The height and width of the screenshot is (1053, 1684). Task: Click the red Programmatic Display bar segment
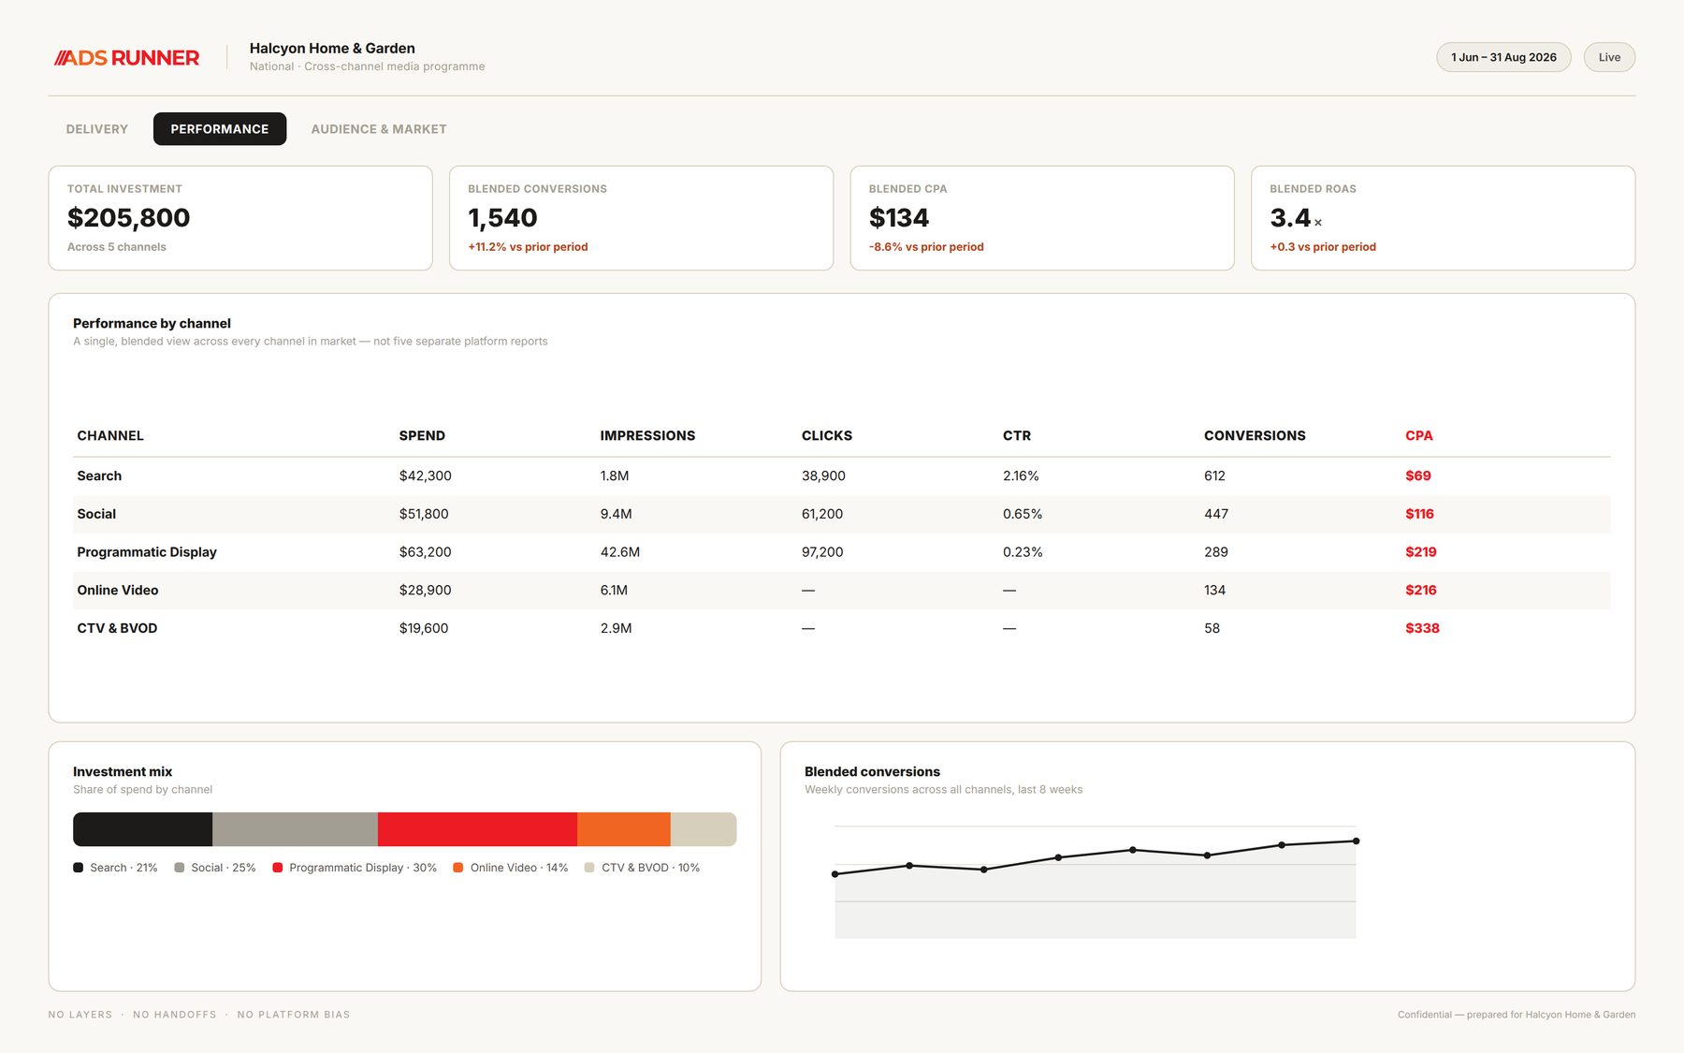tap(477, 829)
